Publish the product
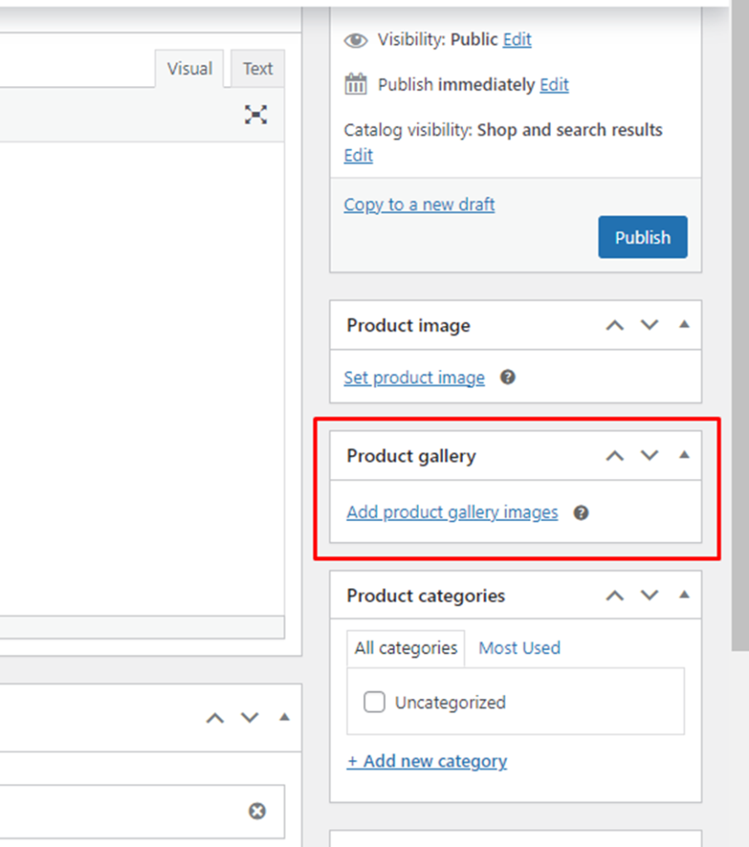Image resolution: width=749 pixels, height=847 pixels. click(x=642, y=237)
